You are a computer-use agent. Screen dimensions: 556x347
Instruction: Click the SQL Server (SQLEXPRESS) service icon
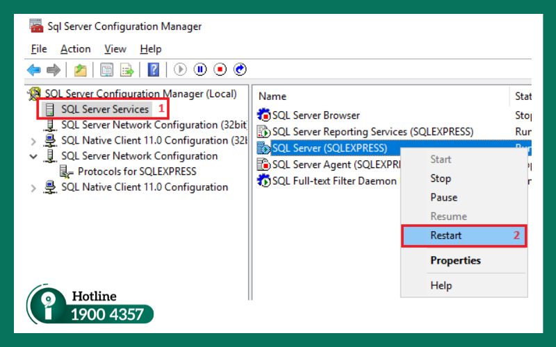(263, 148)
